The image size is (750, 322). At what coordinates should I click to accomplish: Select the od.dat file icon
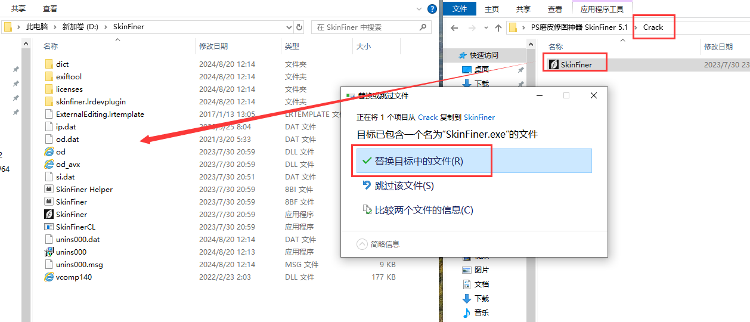[49, 139]
